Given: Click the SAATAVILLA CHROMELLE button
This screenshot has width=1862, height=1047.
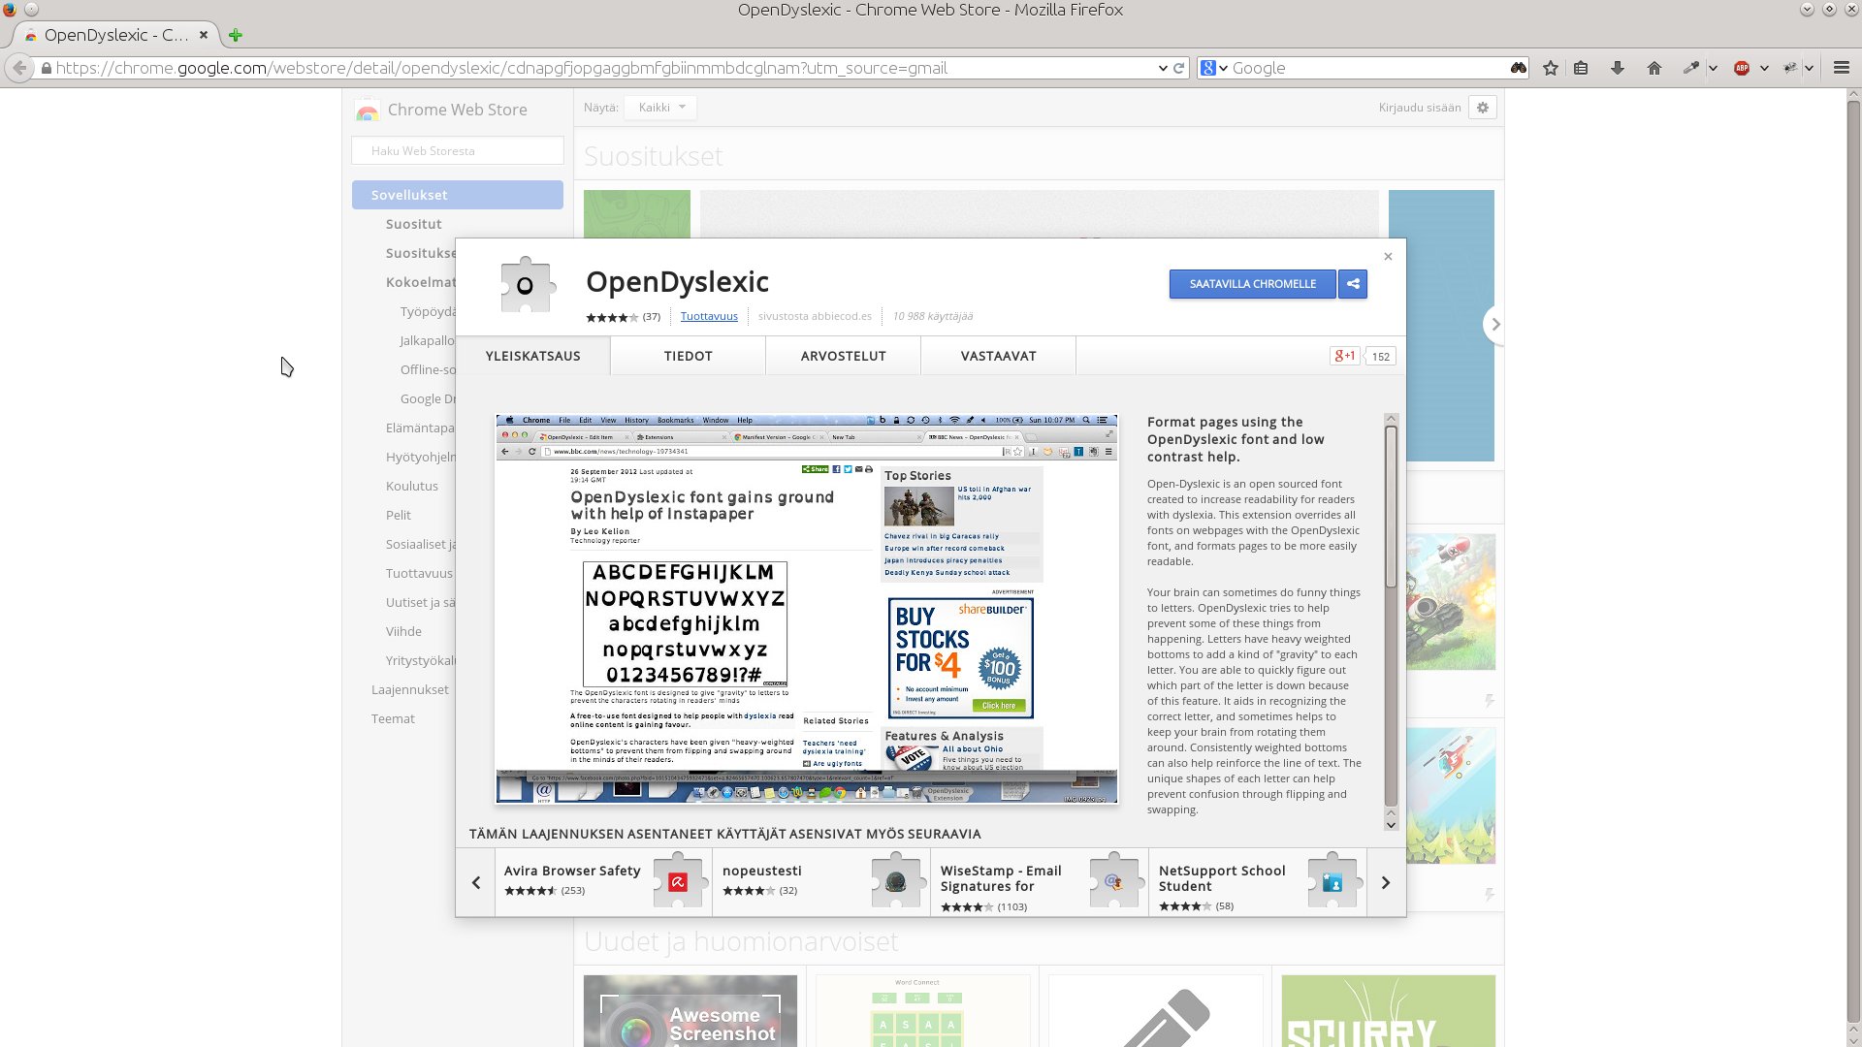Looking at the screenshot, I should [1252, 284].
